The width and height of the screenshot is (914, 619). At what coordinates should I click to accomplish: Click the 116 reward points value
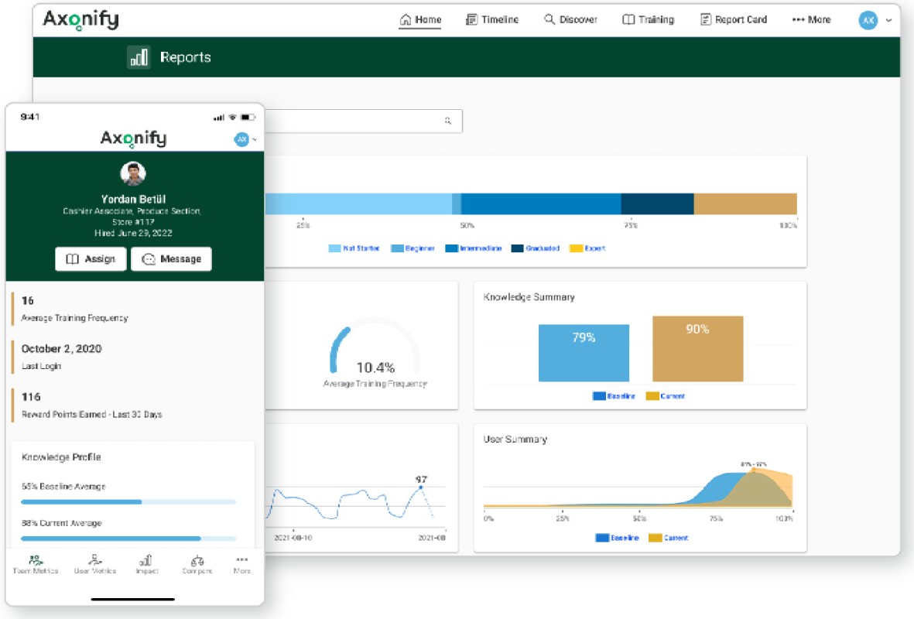pos(31,397)
